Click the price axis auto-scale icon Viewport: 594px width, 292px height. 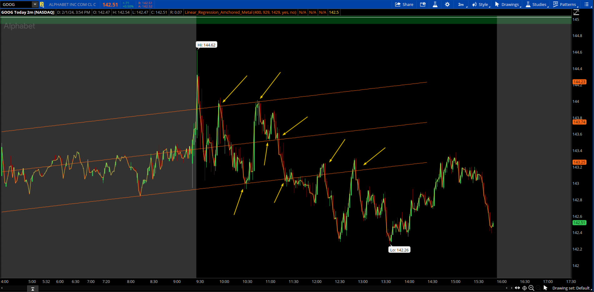click(576, 12)
